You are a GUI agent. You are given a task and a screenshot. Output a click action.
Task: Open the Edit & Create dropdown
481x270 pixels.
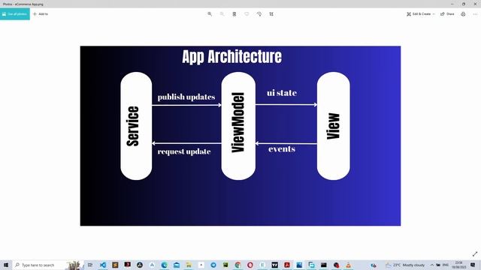tap(421, 14)
